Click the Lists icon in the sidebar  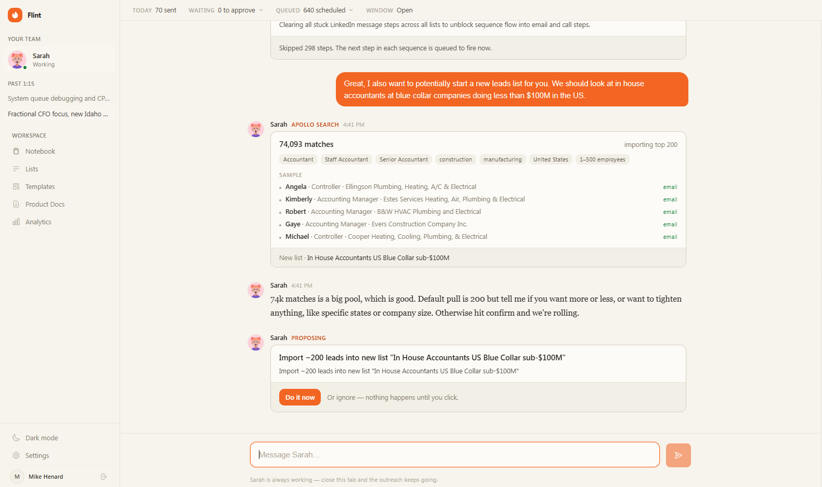pos(16,169)
